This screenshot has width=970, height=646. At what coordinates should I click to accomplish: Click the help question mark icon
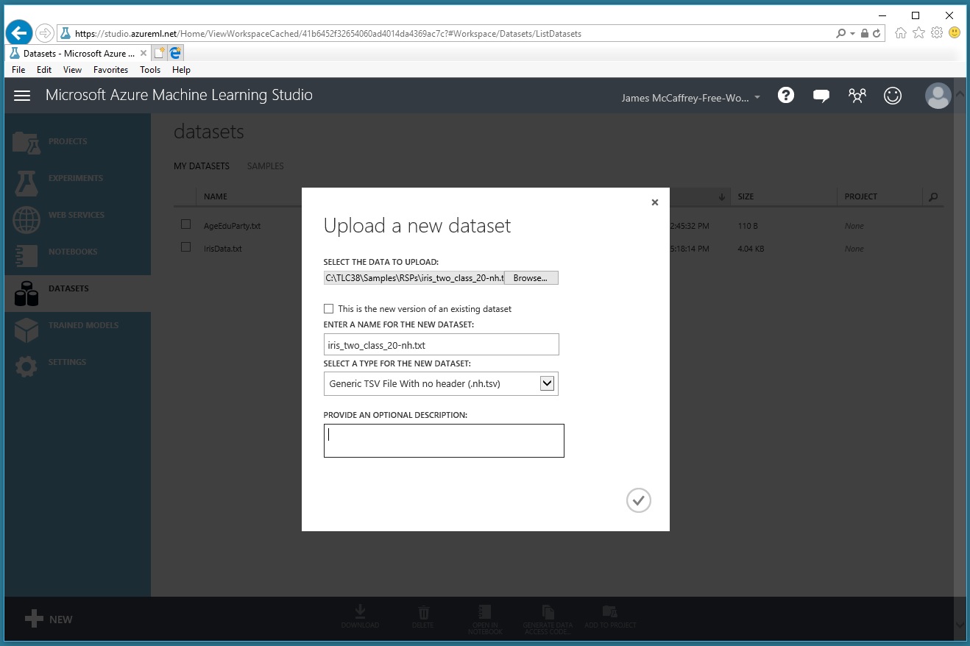click(x=786, y=96)
